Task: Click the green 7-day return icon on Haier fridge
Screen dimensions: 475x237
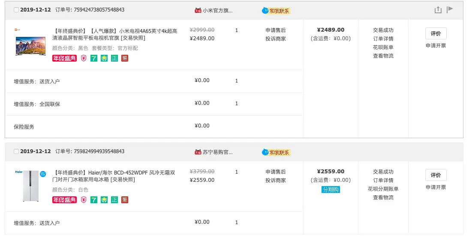Action: 94,200
